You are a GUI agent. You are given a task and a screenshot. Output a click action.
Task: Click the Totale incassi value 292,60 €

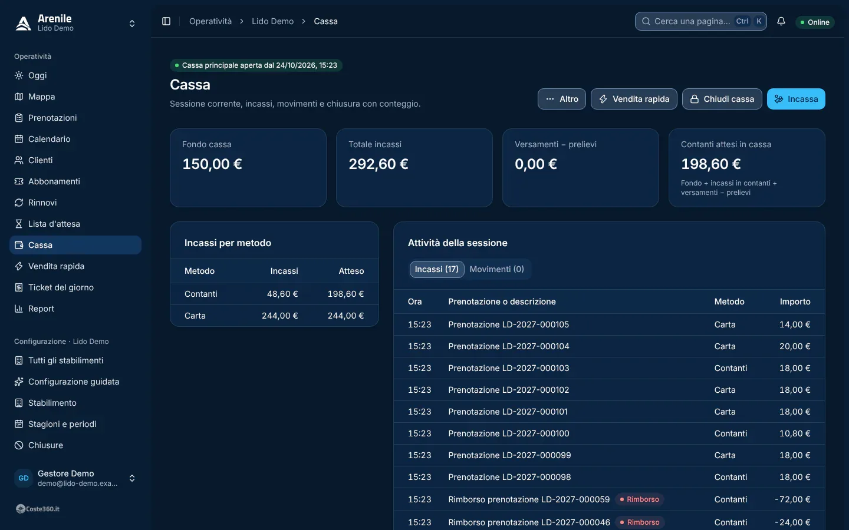coord(379,164)
